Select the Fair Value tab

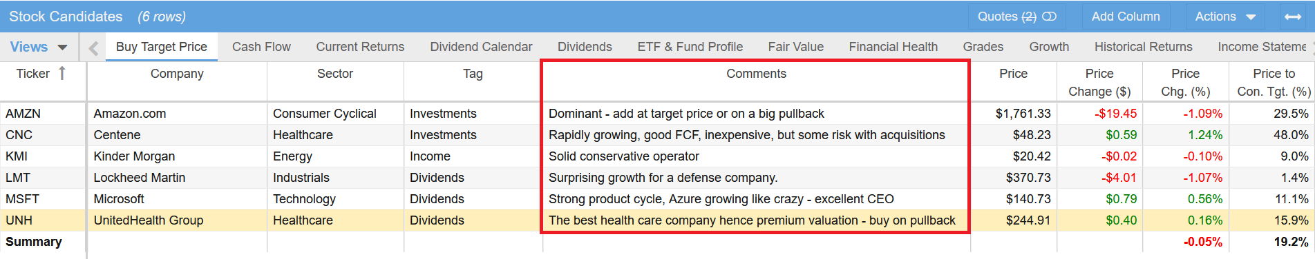(795, 47)
